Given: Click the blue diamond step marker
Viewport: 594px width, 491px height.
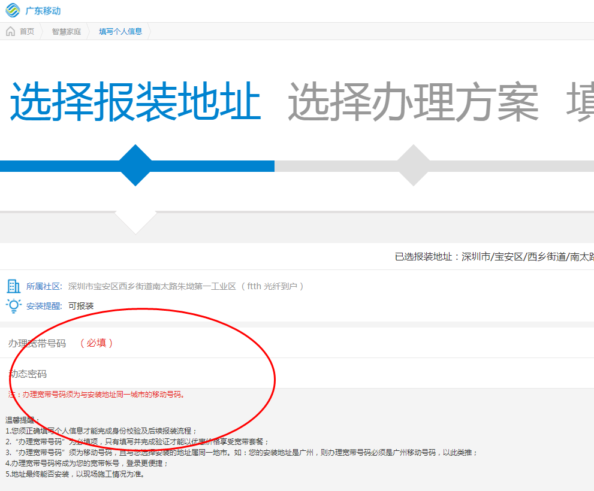Looking at the screenshot, I should 136,166.
